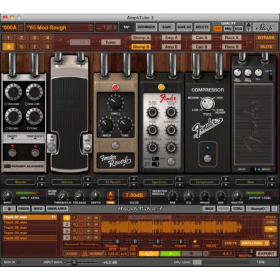The width and height of the screenshot is (280, 280).
Task: Click the MASTER slider in recorder
Action: point(251,251)
